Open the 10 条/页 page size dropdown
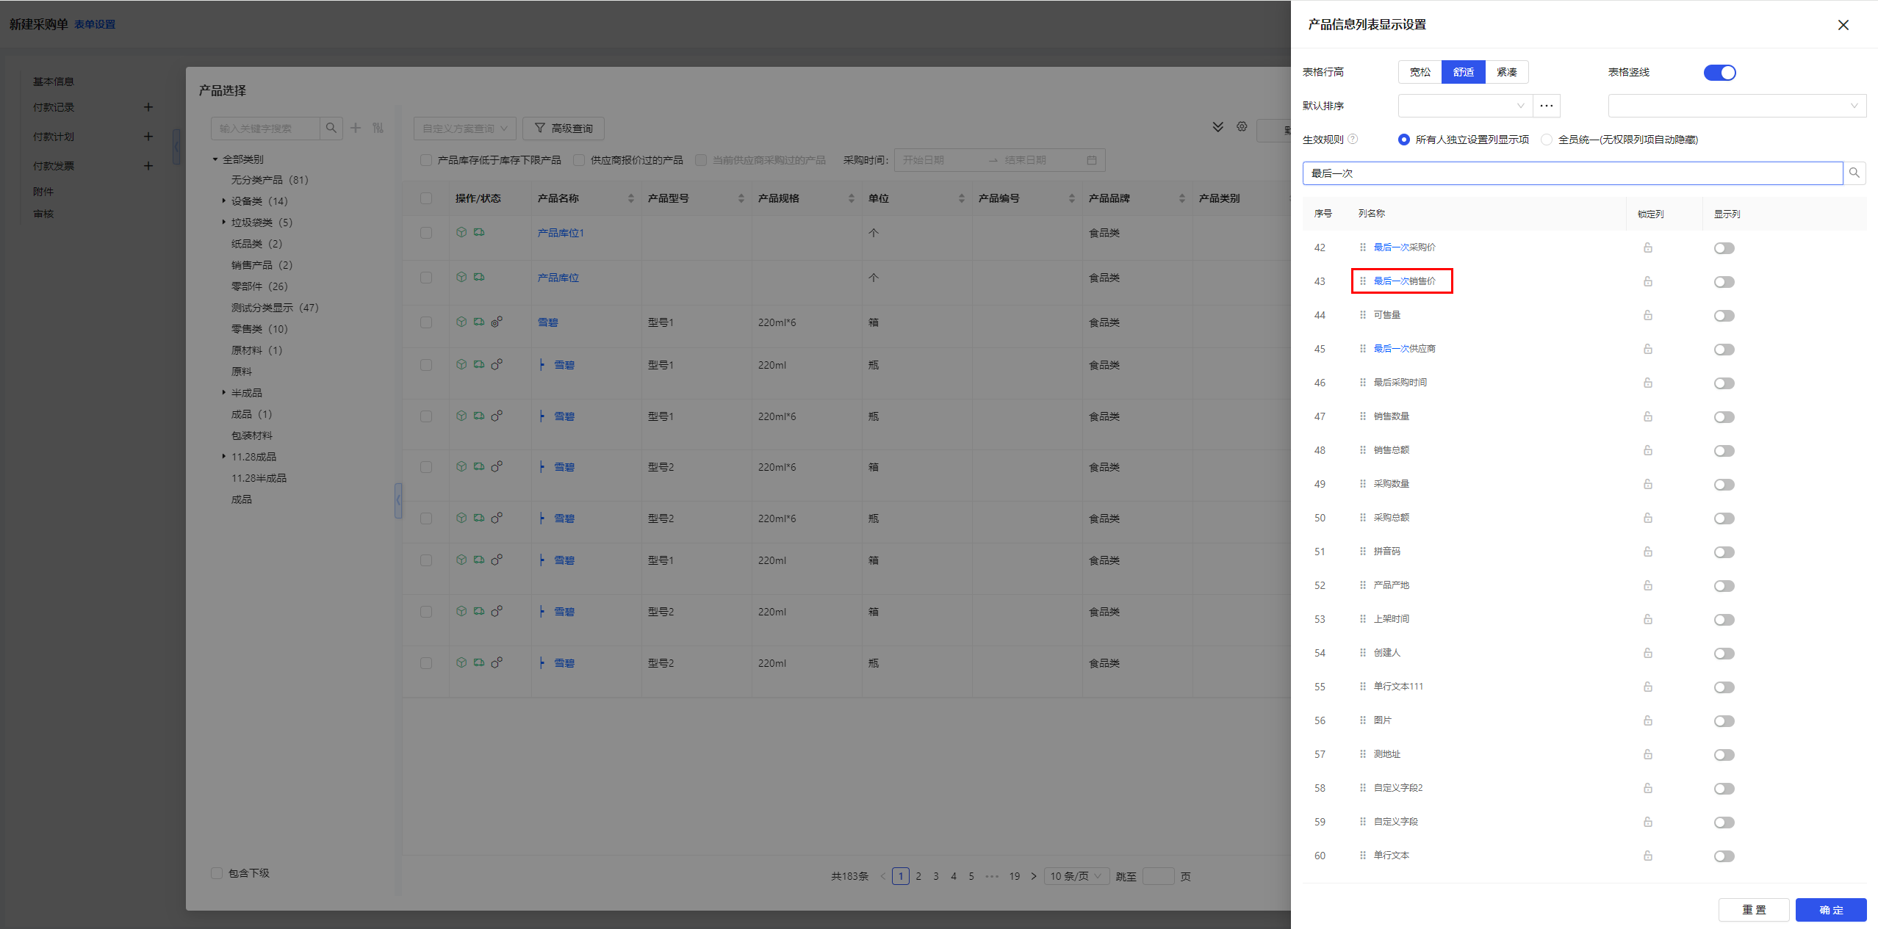The width and height of the screenshot is (1878, 929). (1076, 876)
